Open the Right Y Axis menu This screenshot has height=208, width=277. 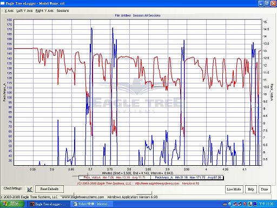pyautogui.click(x=44, y=11)
